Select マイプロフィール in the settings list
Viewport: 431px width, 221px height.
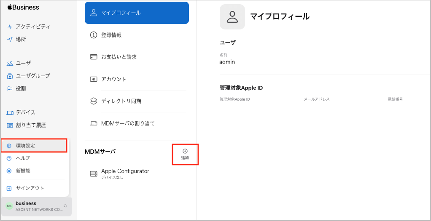(x=137, y=13)
